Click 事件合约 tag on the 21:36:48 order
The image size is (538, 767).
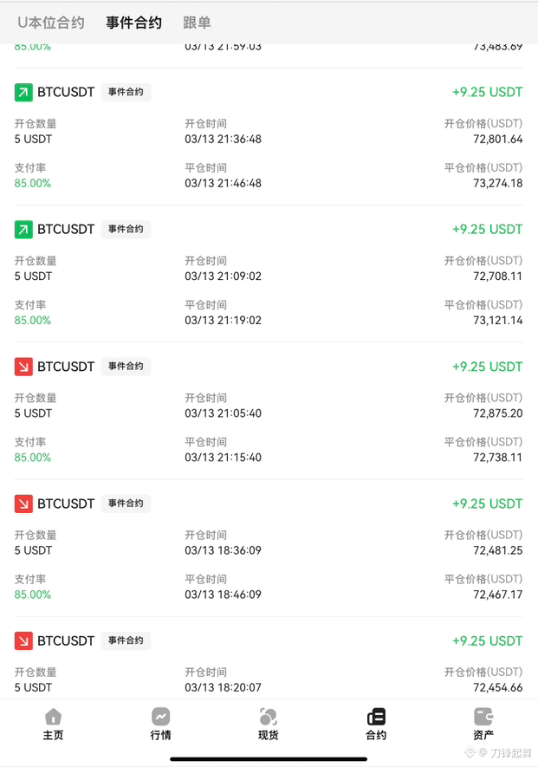[126, 92]
